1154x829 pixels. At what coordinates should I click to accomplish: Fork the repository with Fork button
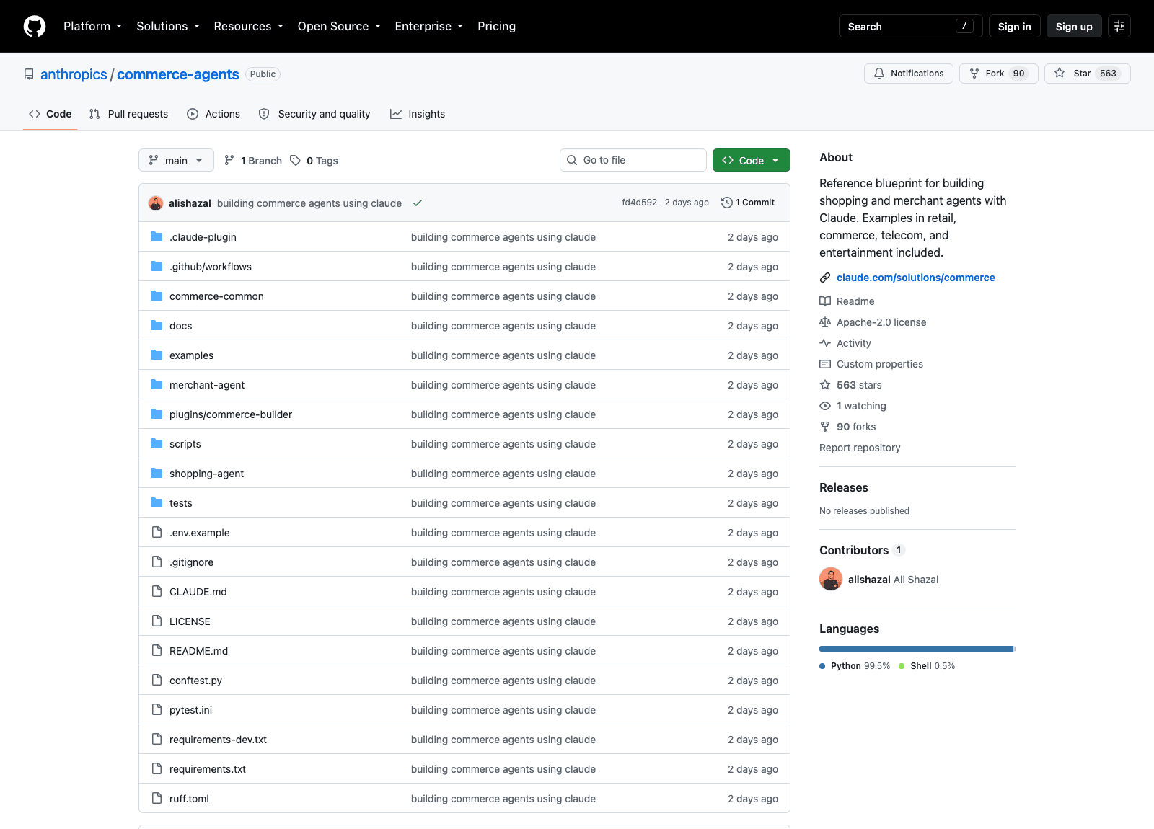click(998, 74)
